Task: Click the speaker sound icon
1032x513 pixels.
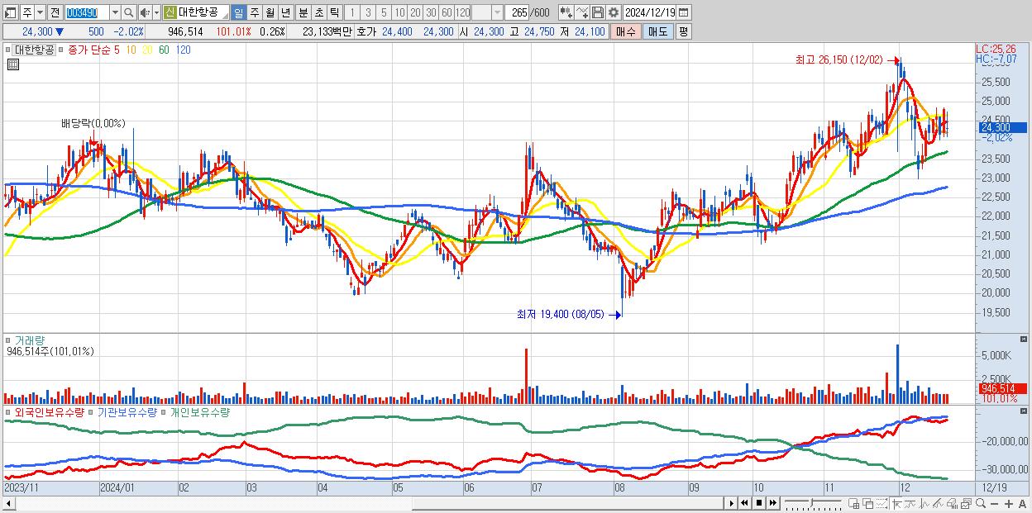Action: coord(145,12)
